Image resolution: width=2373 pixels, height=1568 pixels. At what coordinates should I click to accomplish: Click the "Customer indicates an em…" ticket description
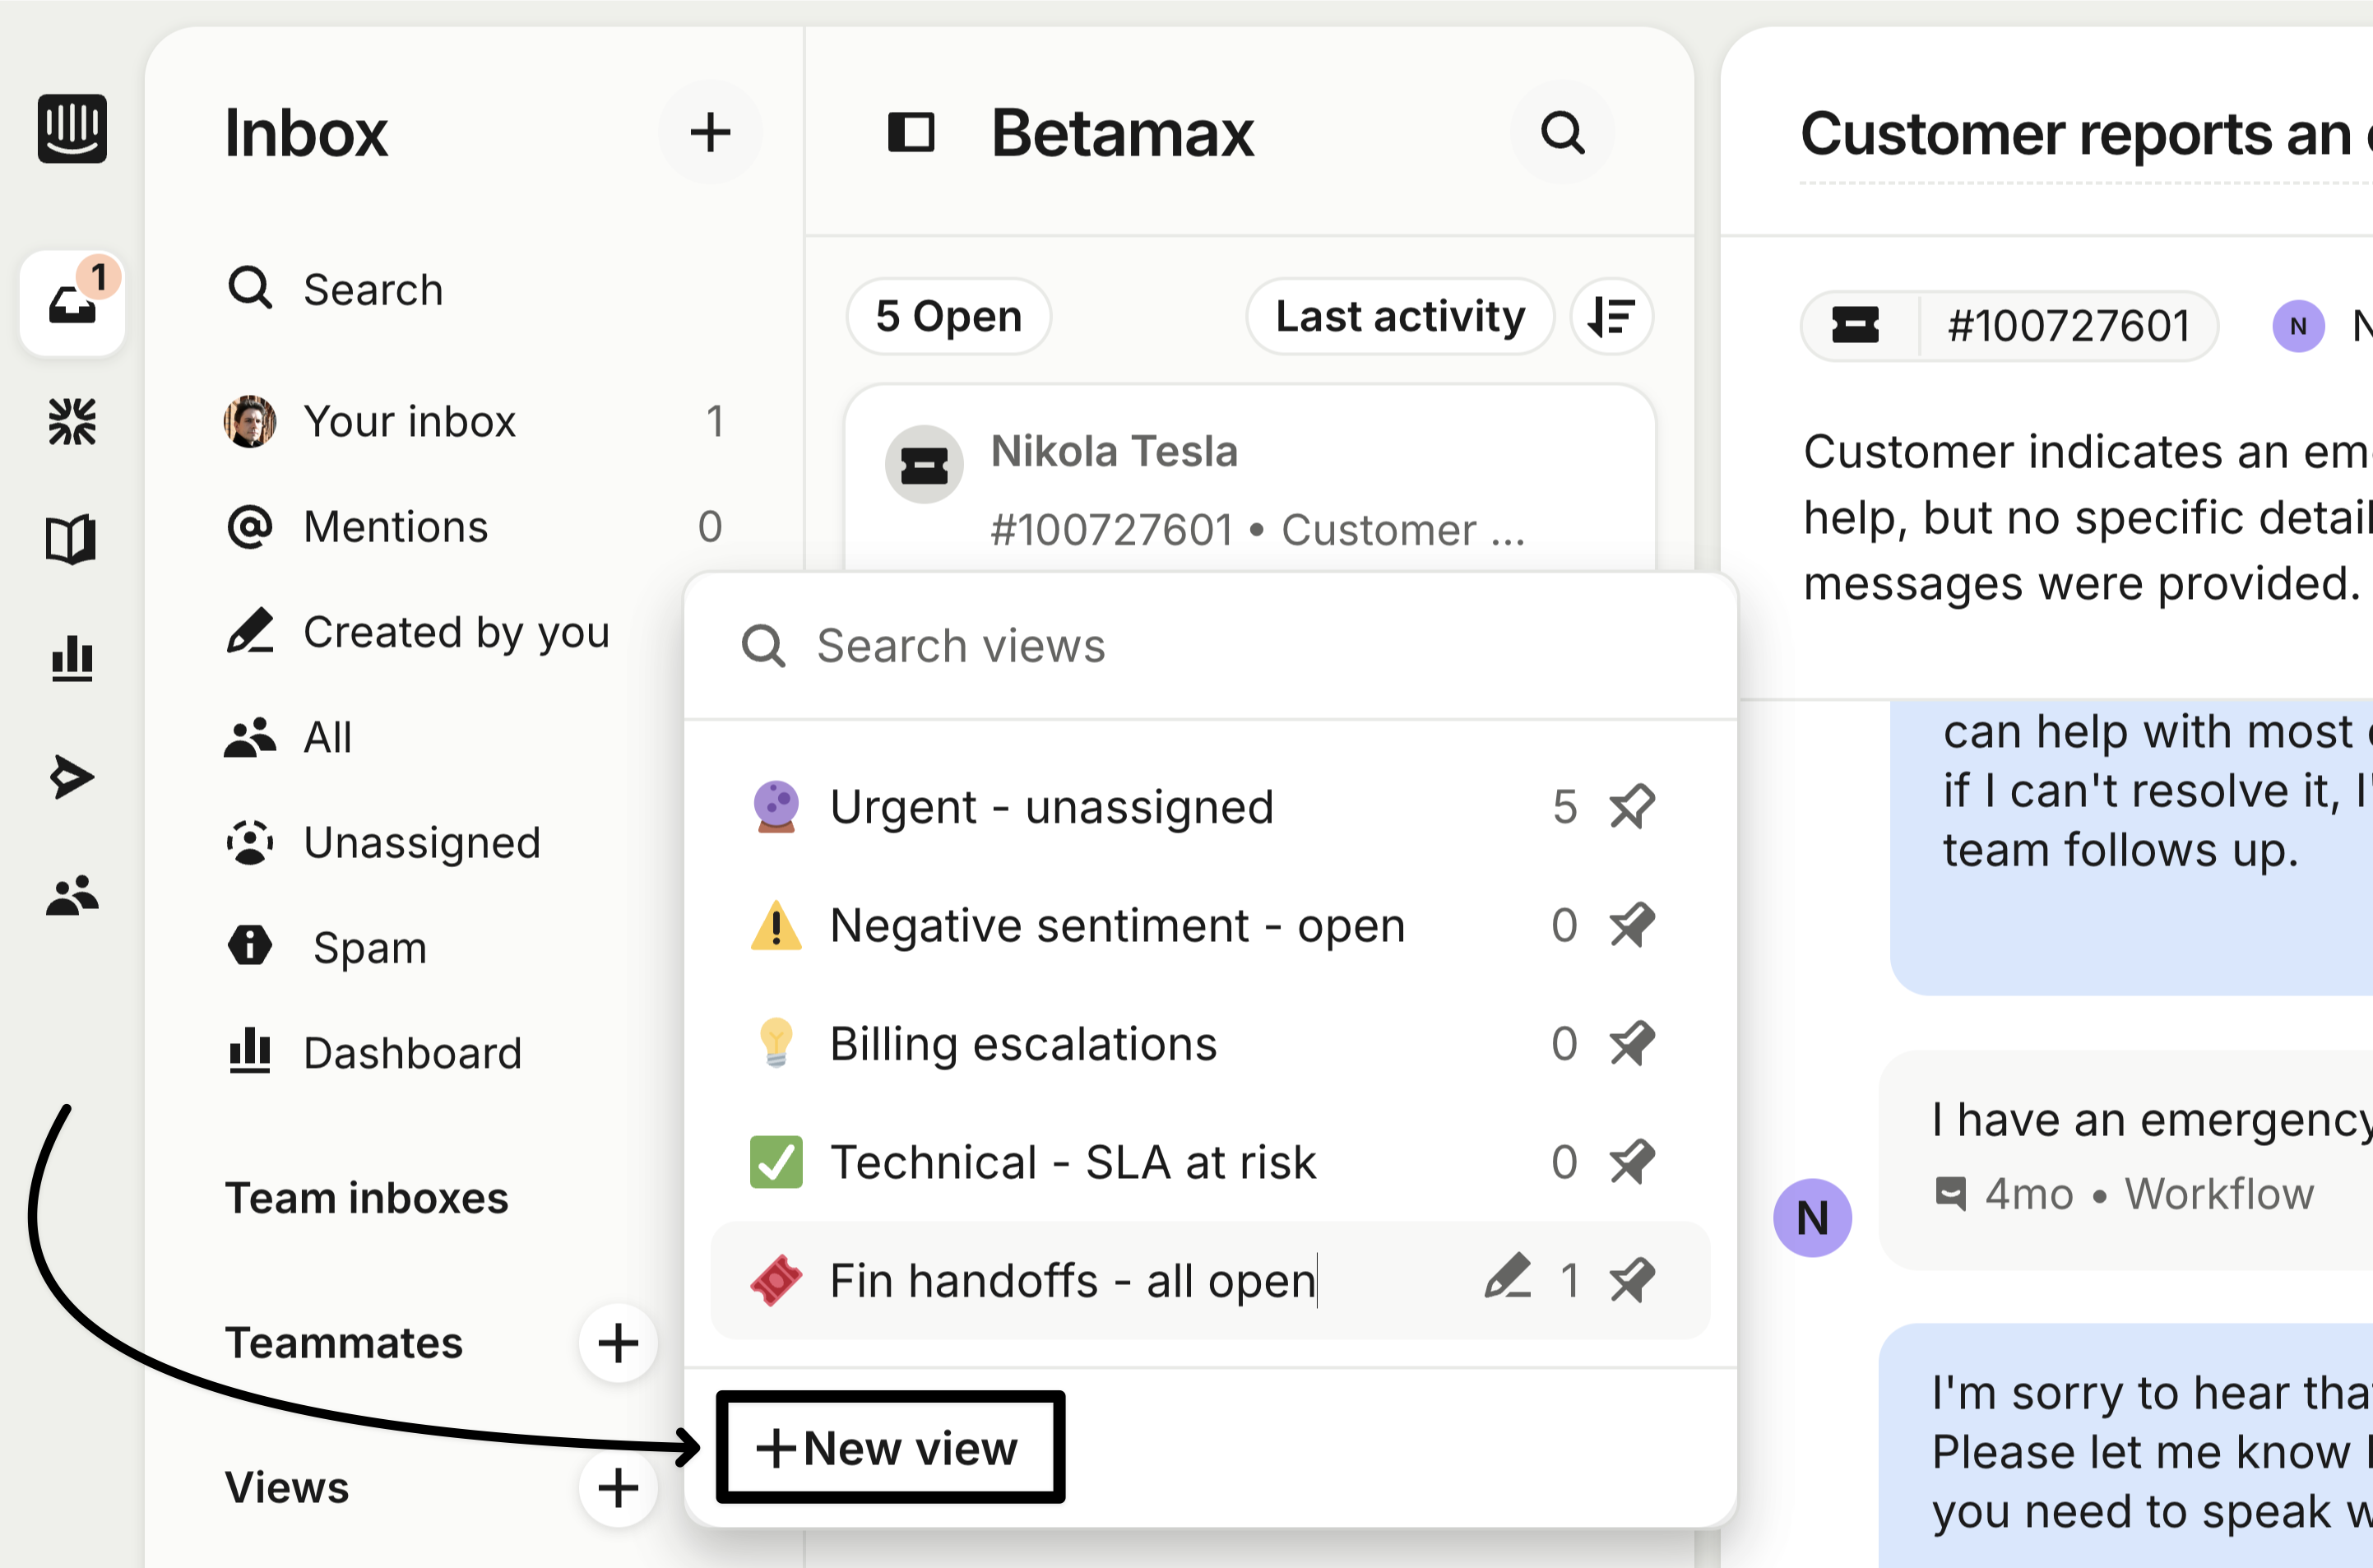pyautogui.click(x=2087, y=518)
